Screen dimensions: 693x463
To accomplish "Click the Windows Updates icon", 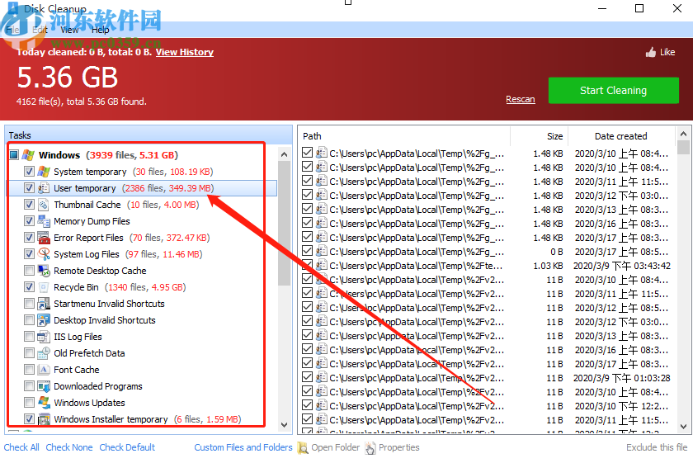I will click(44, 403).
